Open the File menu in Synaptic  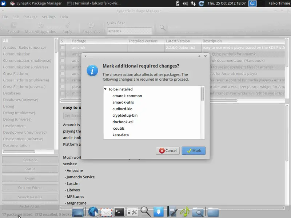tap(5, 17)
